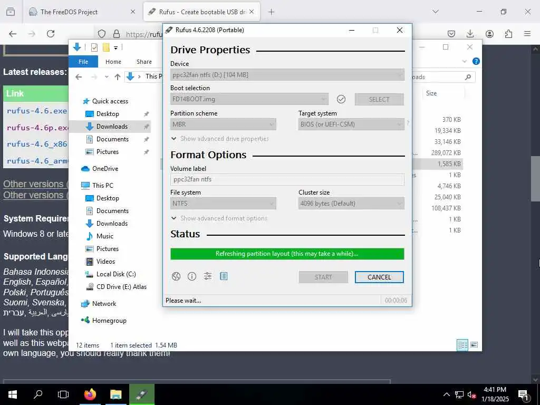Open the Windows Start menu

coord(13,394)
